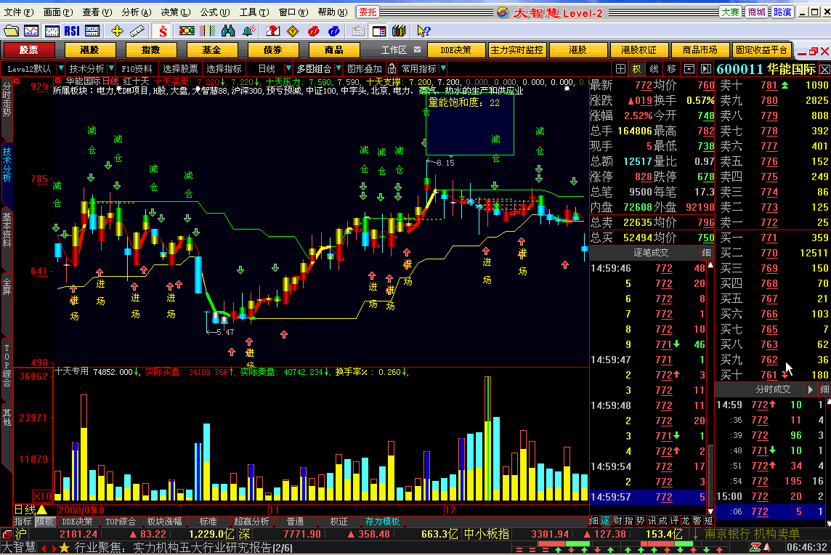This screenshot has width=831, height=555.
Task: Select the yellow four-way move arrows icon
Action: coord(117,31)
